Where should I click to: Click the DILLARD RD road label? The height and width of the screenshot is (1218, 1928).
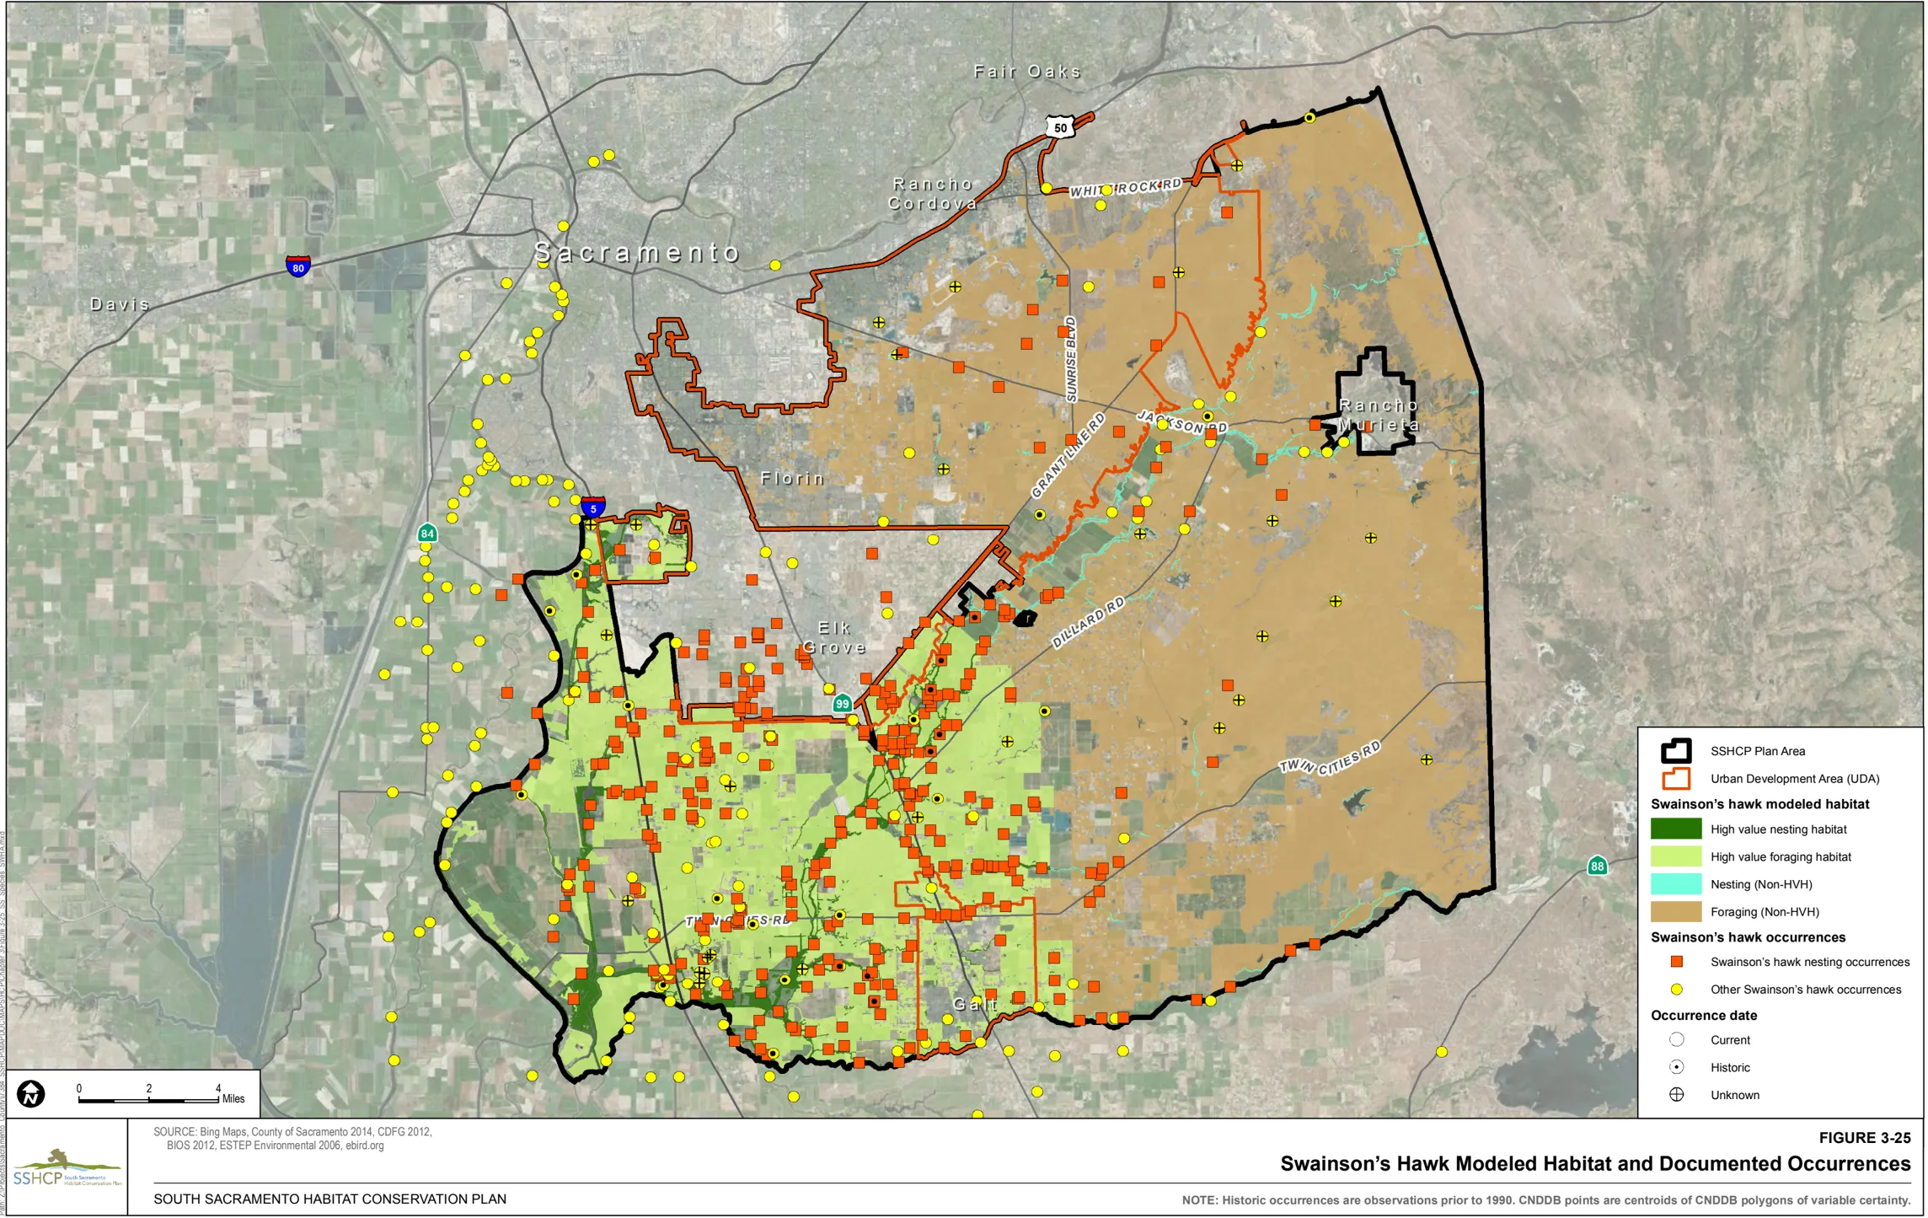1088,622
